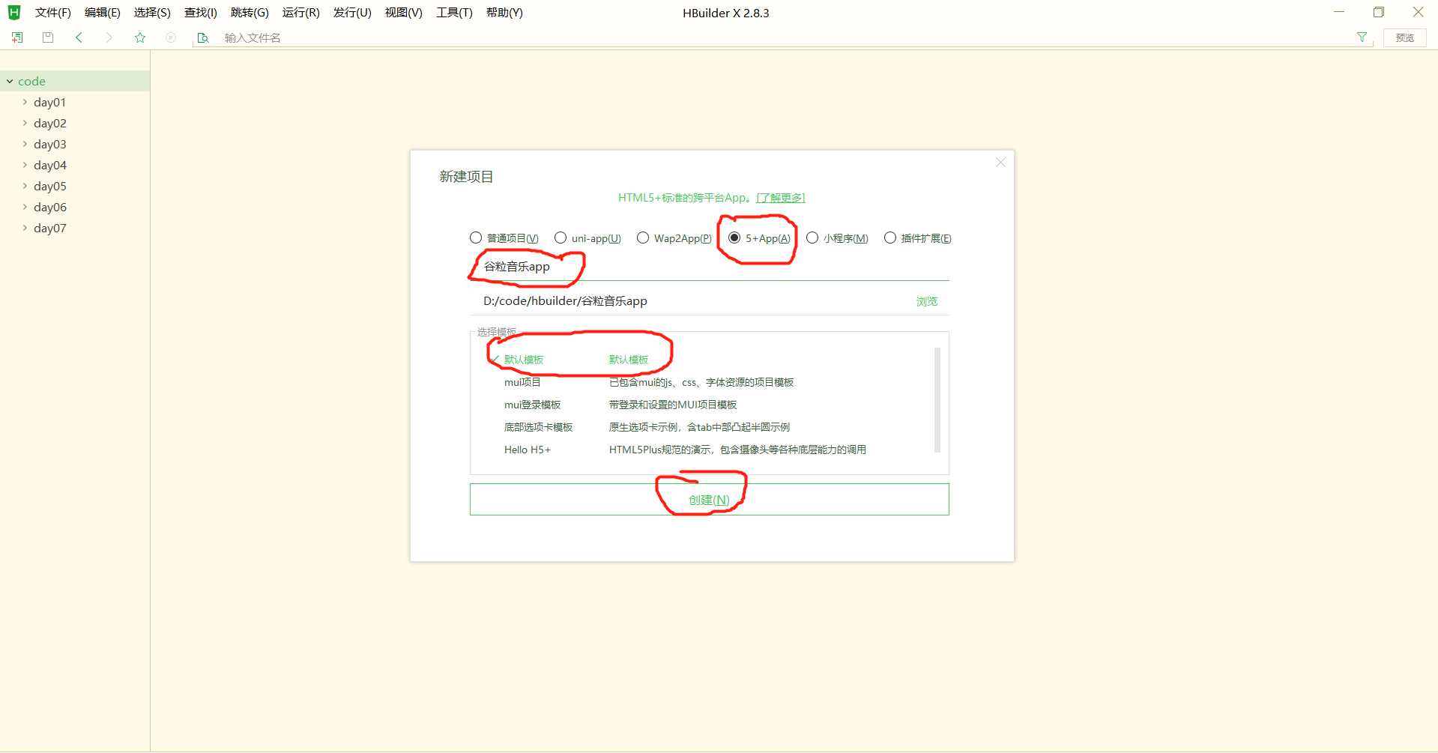1438x753 pixels.
Task: Open the 工具(T) menu
Action: click(x=454, y=13)
